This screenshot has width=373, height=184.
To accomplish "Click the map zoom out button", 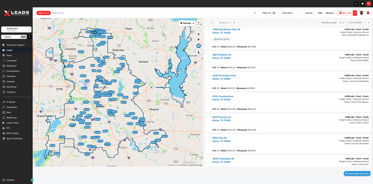I will [199, 28].
